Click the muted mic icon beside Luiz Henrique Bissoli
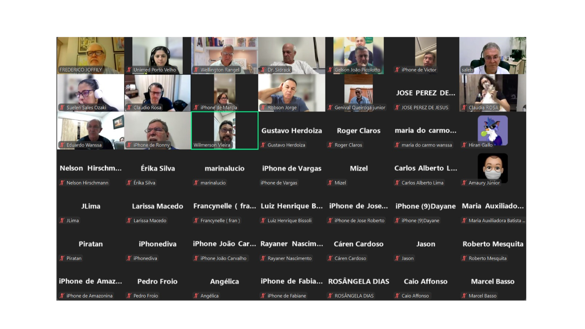This screenshot has height=329, width=585. coord(263,220)
